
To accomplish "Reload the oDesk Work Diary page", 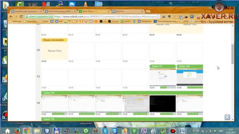I will point(21,16).
